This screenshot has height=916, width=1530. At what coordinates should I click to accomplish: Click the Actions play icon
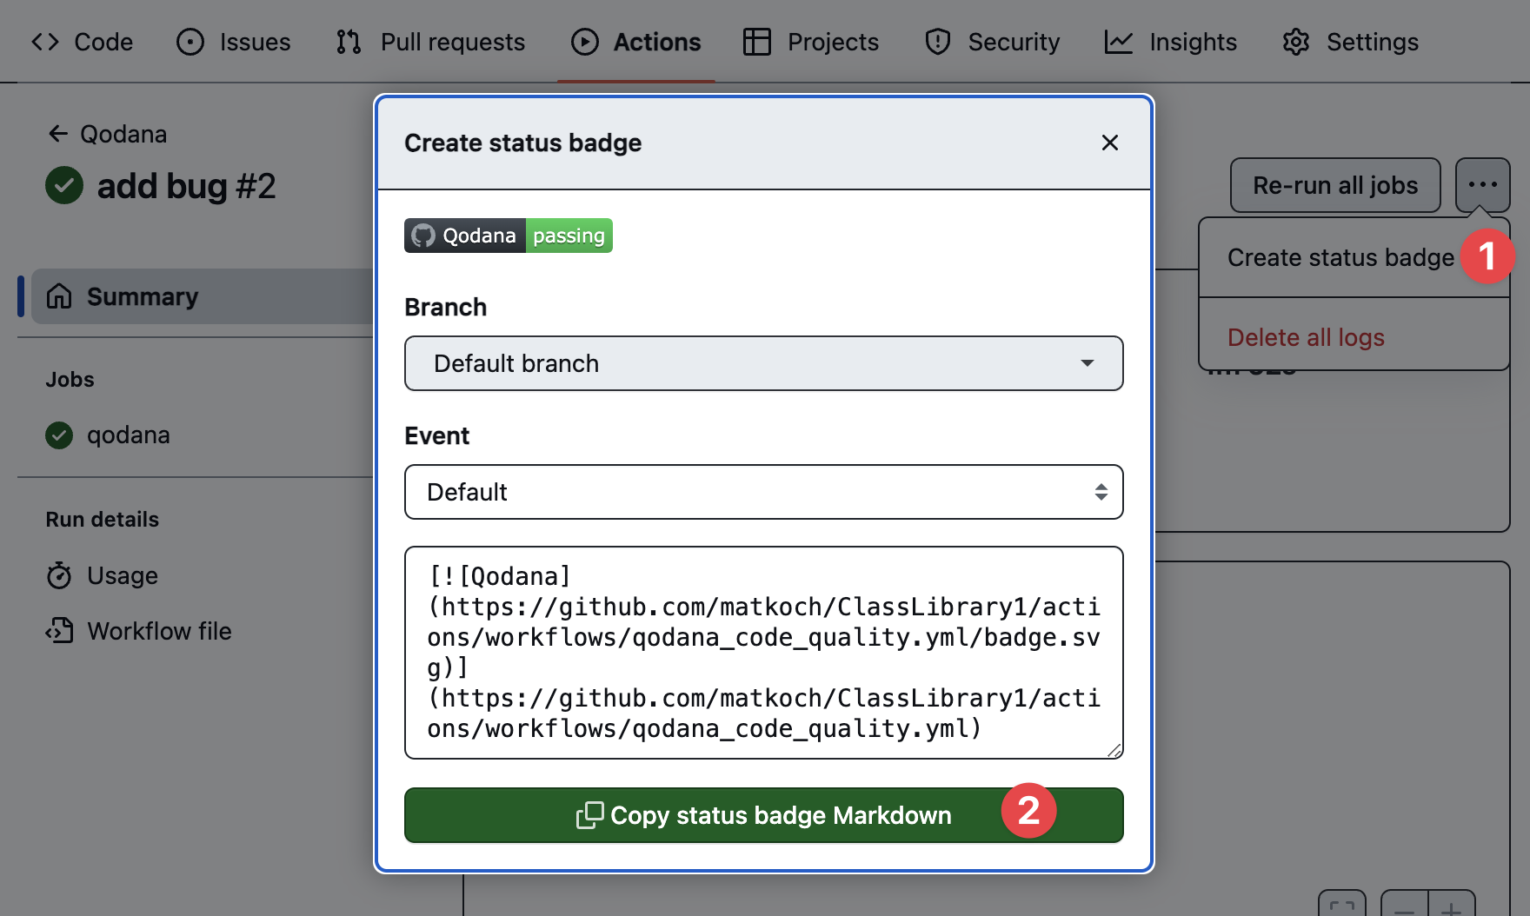(x=585, y=42)
